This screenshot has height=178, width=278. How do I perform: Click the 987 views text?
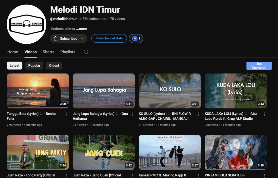pyautogui.click(x=79, y=125)
